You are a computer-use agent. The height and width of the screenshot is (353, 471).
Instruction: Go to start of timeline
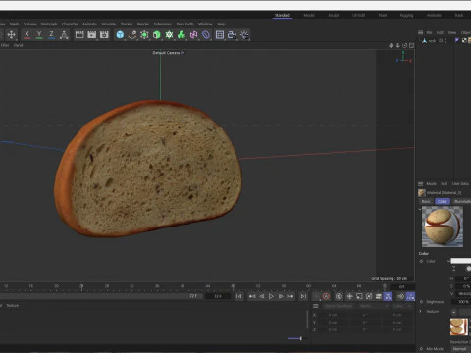coord(239,296)
